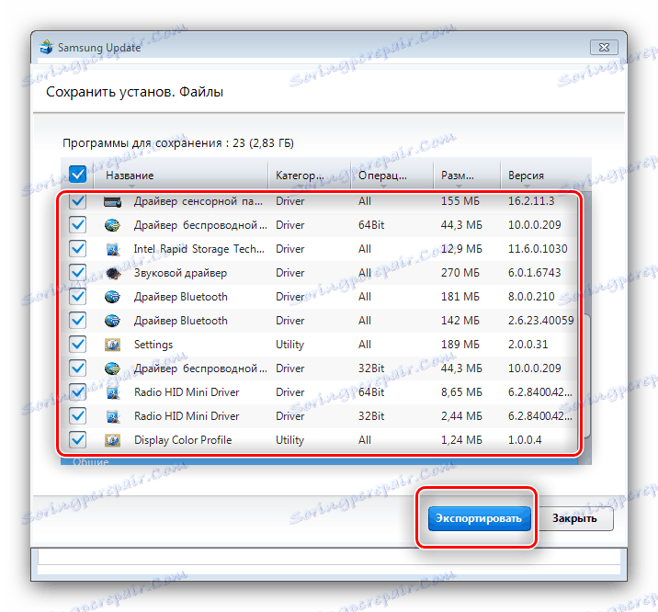Click the 64Bit Radio HID Mini Driver icon

click(x=112, y=392)
